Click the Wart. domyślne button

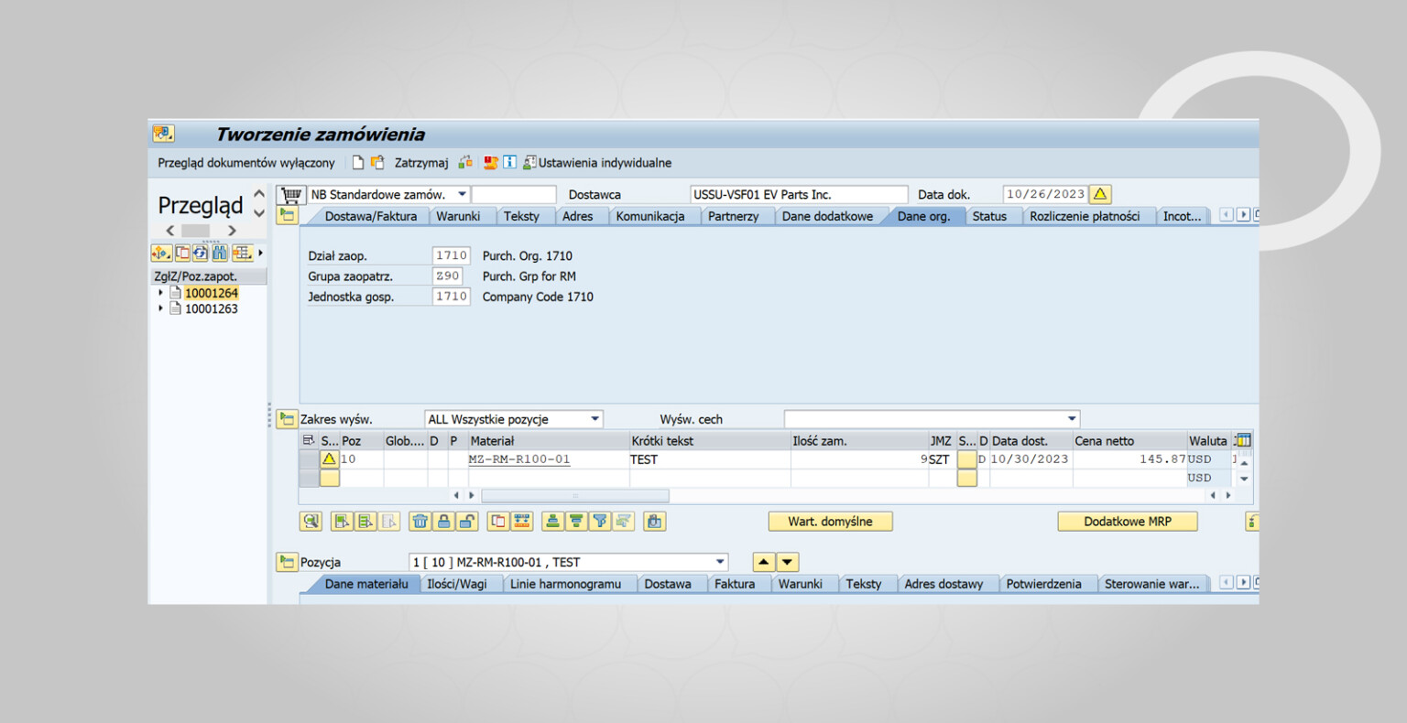(830, 522)
